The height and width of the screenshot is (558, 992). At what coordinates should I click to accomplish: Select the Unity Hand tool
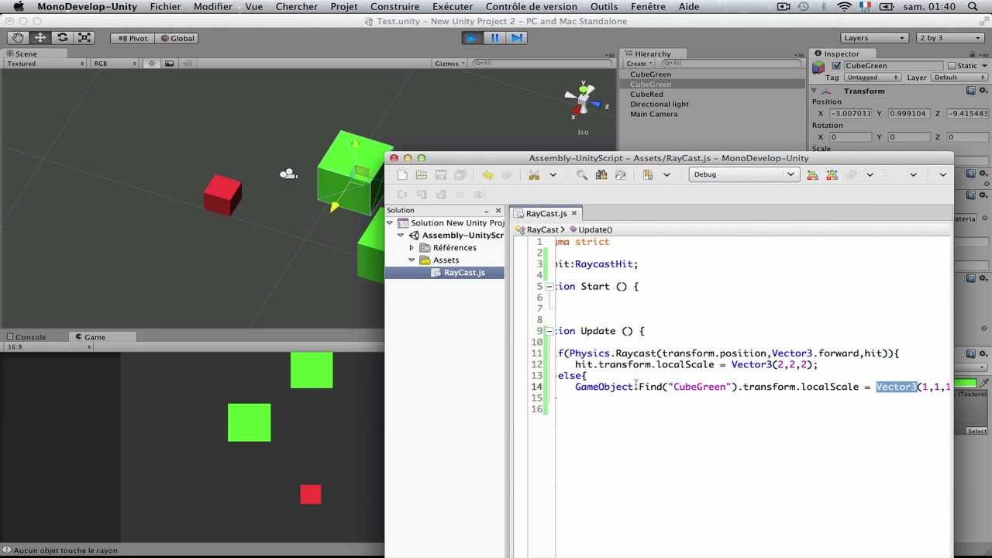pyautogui.click(x=18, y=38)
